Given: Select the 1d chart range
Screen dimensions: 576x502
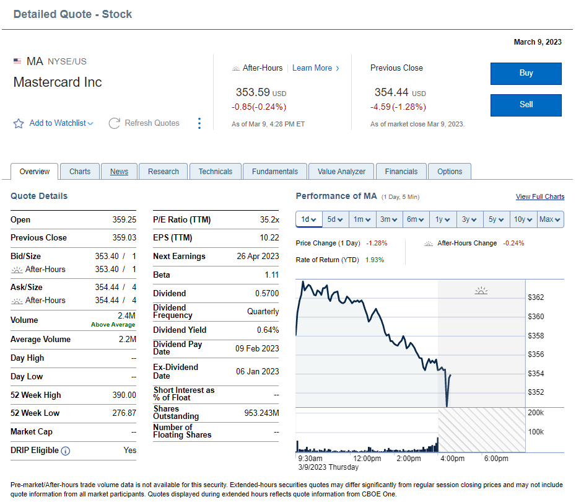Looking at the screenshot, I should point(309,219).
